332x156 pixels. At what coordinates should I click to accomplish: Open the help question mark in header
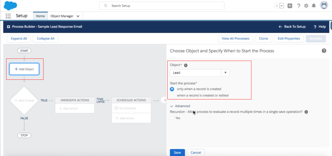click(299, 6)
